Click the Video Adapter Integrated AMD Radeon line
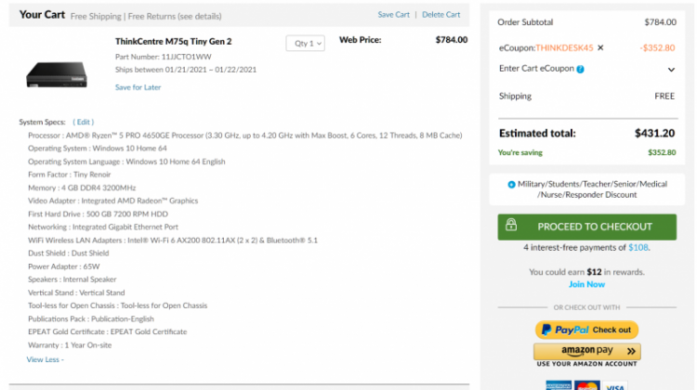 coord(112,201)
